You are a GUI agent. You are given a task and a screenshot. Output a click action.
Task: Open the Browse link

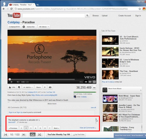point(95,15)
